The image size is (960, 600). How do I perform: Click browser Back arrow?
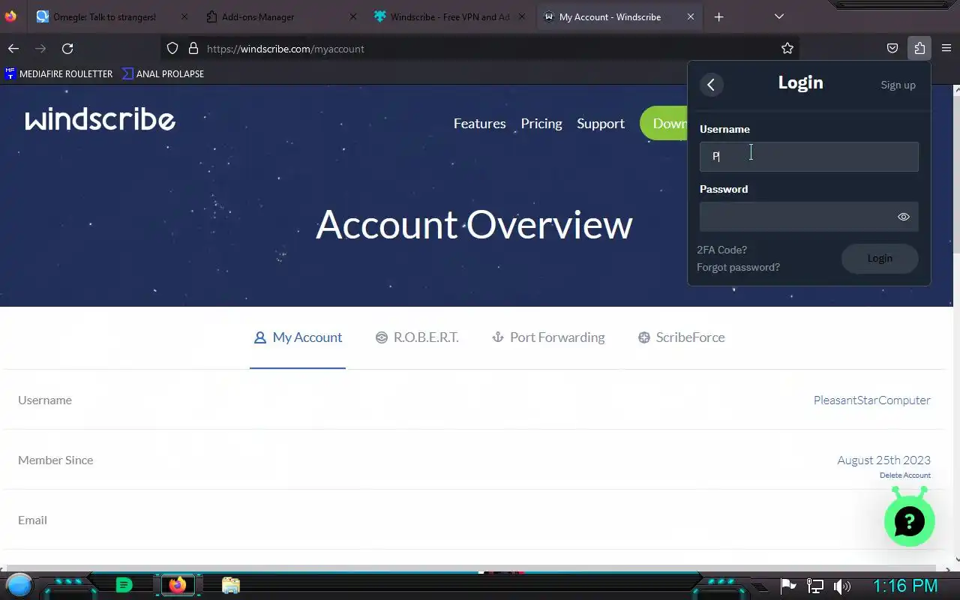pyautogui.click(x=13, y=49)
